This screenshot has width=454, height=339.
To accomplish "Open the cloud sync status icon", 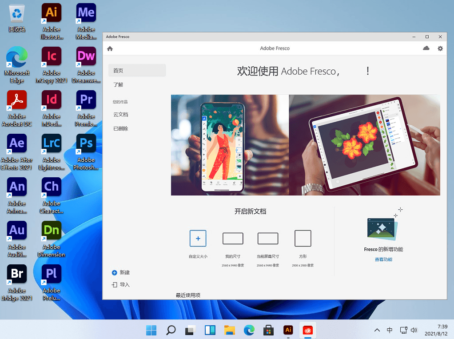I will pos(426,48).
